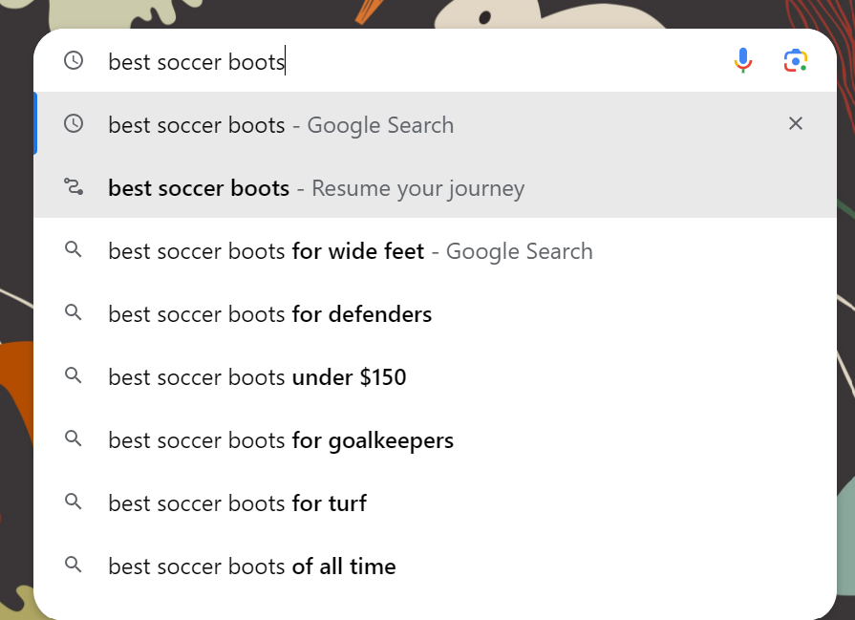The width and height of the screenshot is (855, 620).
Task: Select 'best soccer boots for goalkeepers' suggestion
Action: point(280,440)
